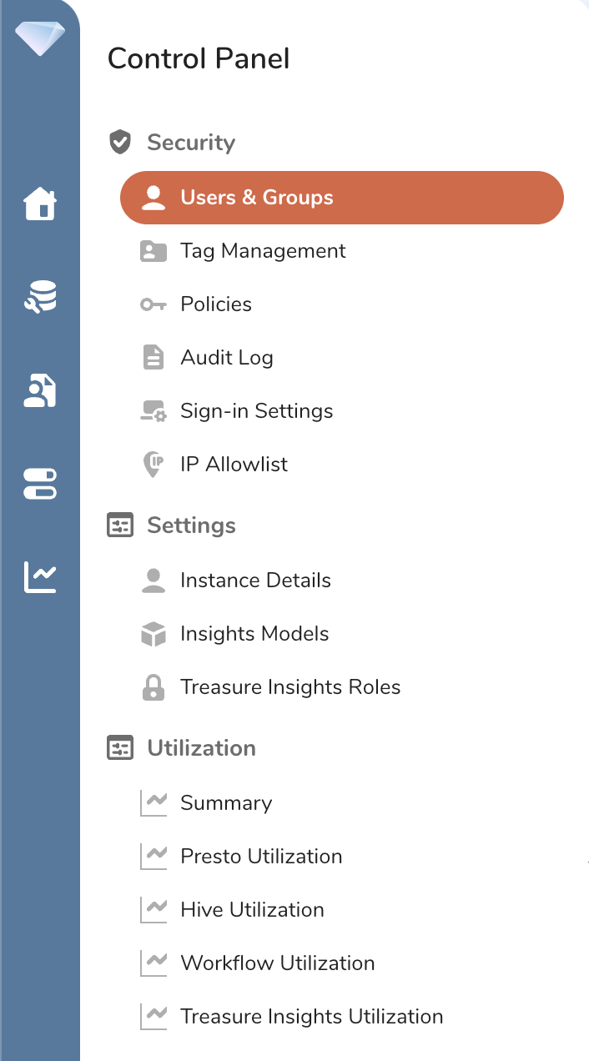Screen dimensions: 589x1061
Task: View Instance Details page
Action: click(x=255, y=581)
